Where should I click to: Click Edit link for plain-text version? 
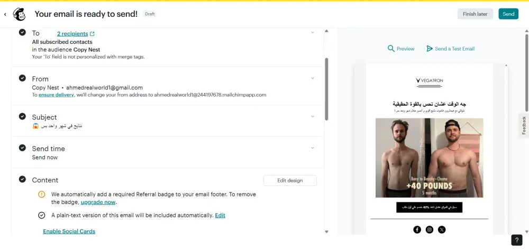click(x=220, y=215)
